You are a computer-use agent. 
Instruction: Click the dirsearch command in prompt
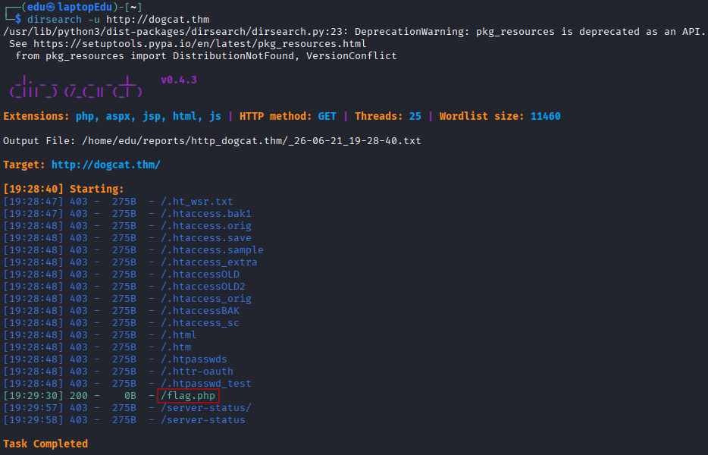118,20
